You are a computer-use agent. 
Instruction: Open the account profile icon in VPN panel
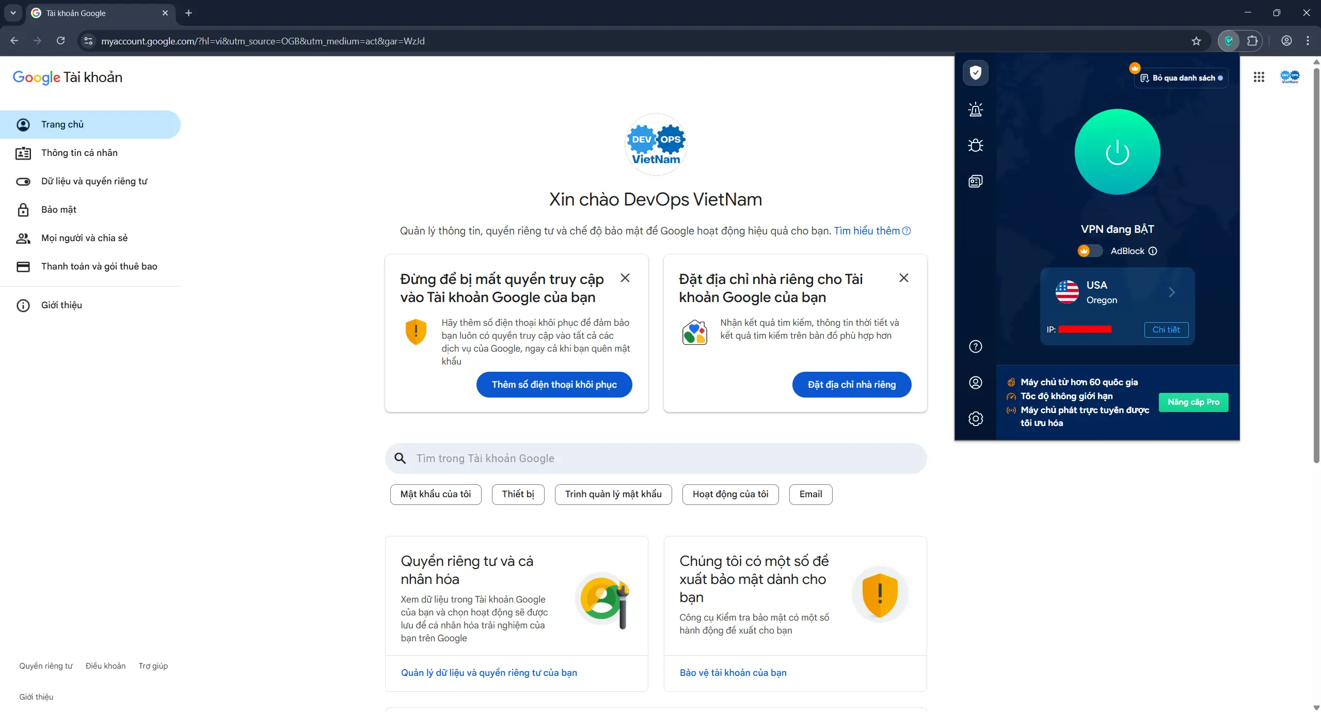(975, 383)
